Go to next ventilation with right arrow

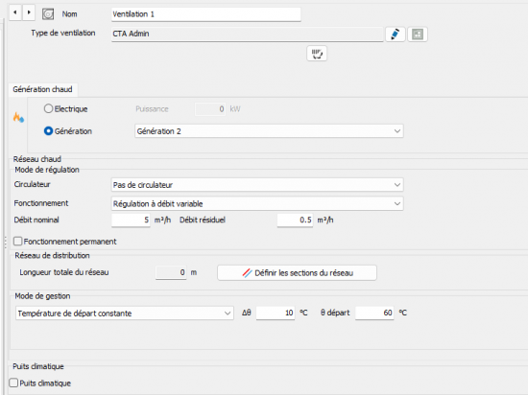pyautogui.click(x=29, y=12)
